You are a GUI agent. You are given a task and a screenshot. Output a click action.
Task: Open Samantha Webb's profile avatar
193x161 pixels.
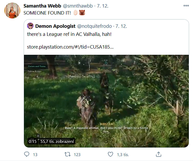coord(12,10)
